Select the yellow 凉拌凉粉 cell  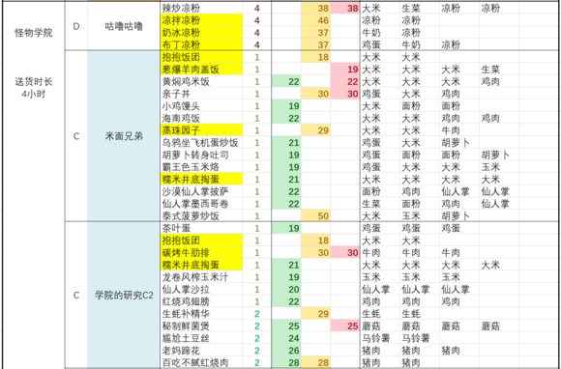[x=202, y=20]
